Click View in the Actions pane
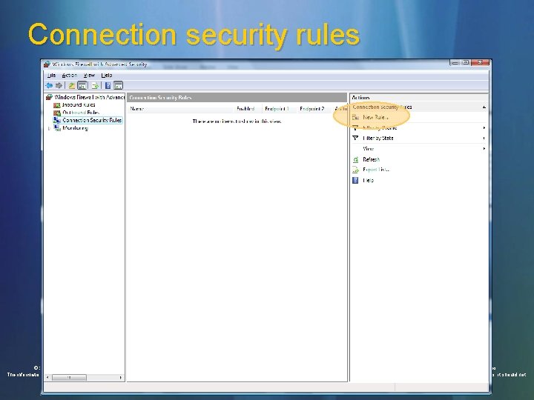Screen dimensions: 534x400 [x=368, y=149]
